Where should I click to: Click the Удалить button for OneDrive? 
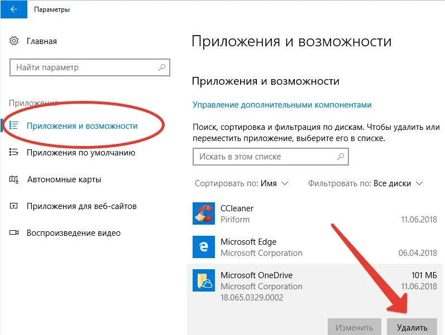(412, 327)
